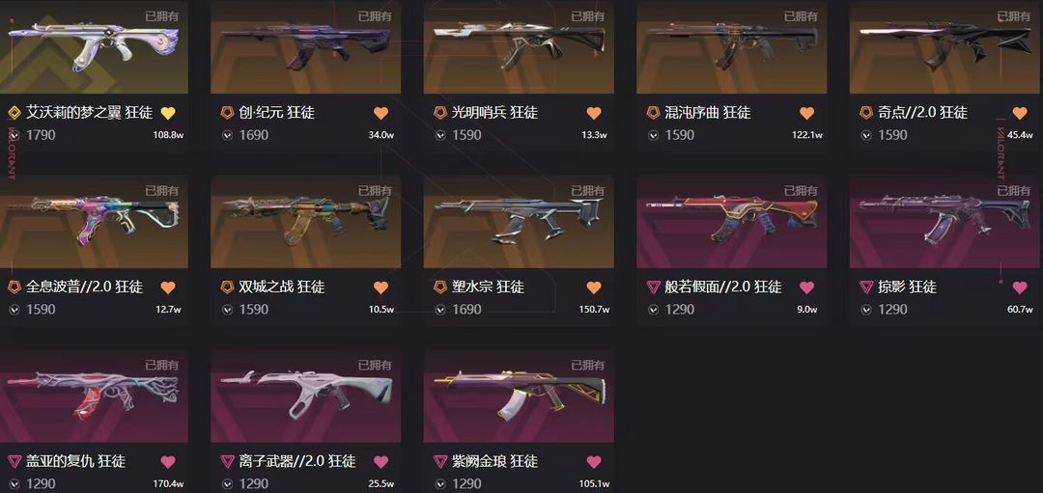
Task: Open the 奇点//2.0 狂徒 skin thumbnail
Action: (946, 46)
